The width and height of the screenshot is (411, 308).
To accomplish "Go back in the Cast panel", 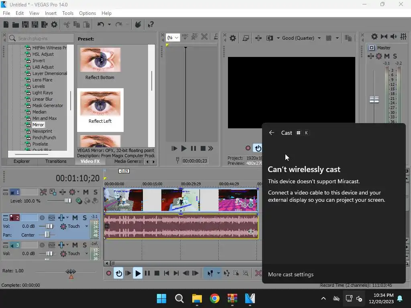I will pos(272,133).
